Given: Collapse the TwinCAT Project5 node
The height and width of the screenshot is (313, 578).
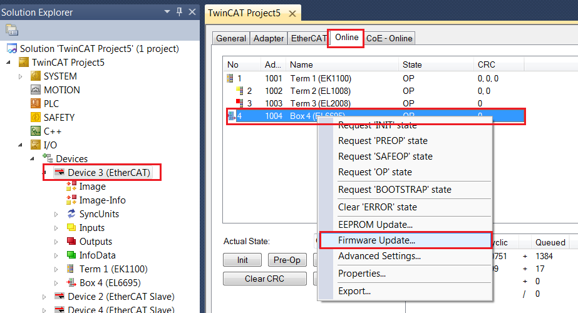Looking at the screenshot, I should (9, 63).
